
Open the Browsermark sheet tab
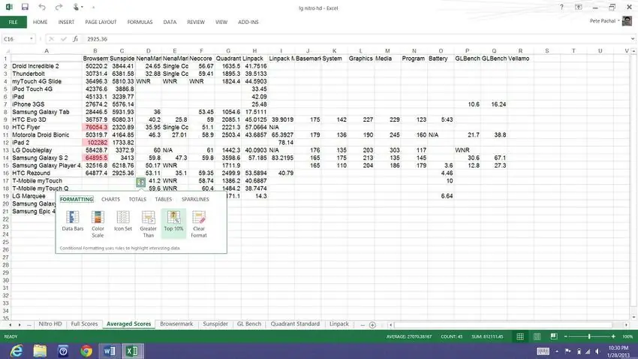click(x=176, y=324)
